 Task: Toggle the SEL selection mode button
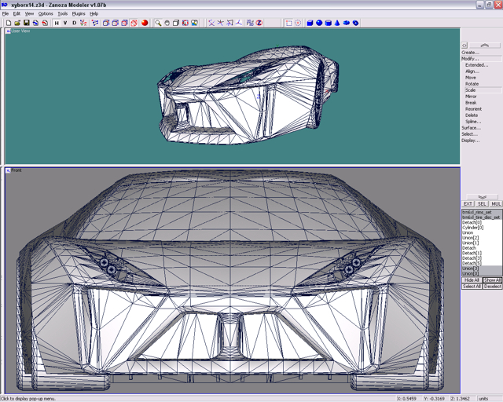click(x=482, y=203)
